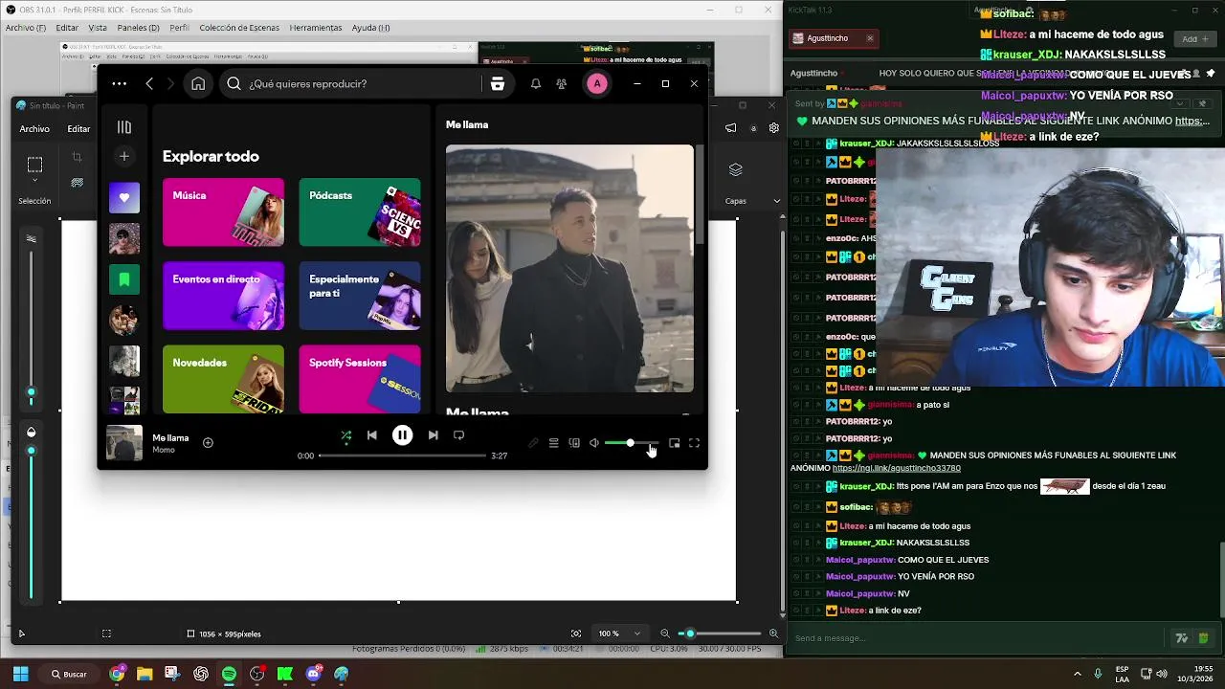Enter Spotify full screen mode
Screen dimensions: 1225x689
(695, 443)
